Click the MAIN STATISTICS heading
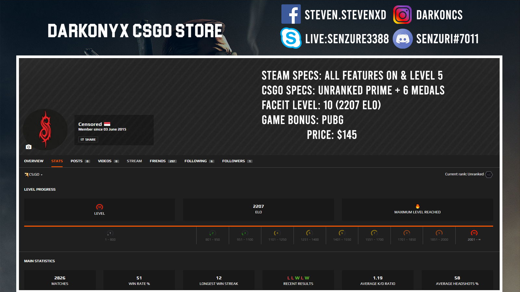 tap(39, 261)
